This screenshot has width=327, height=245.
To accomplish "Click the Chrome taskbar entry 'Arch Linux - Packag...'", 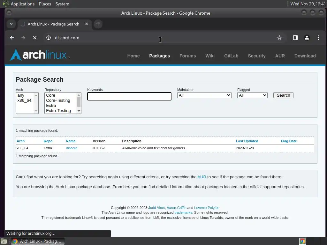I will click(38, 241).
